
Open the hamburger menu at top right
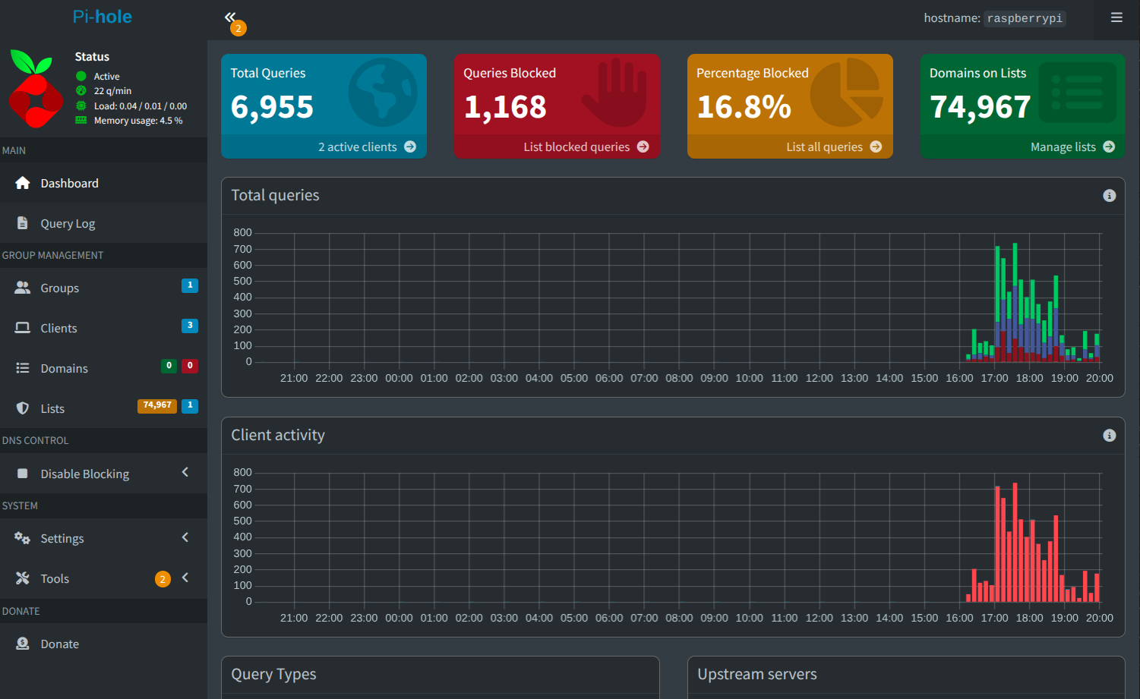(x=1116, y=17)
